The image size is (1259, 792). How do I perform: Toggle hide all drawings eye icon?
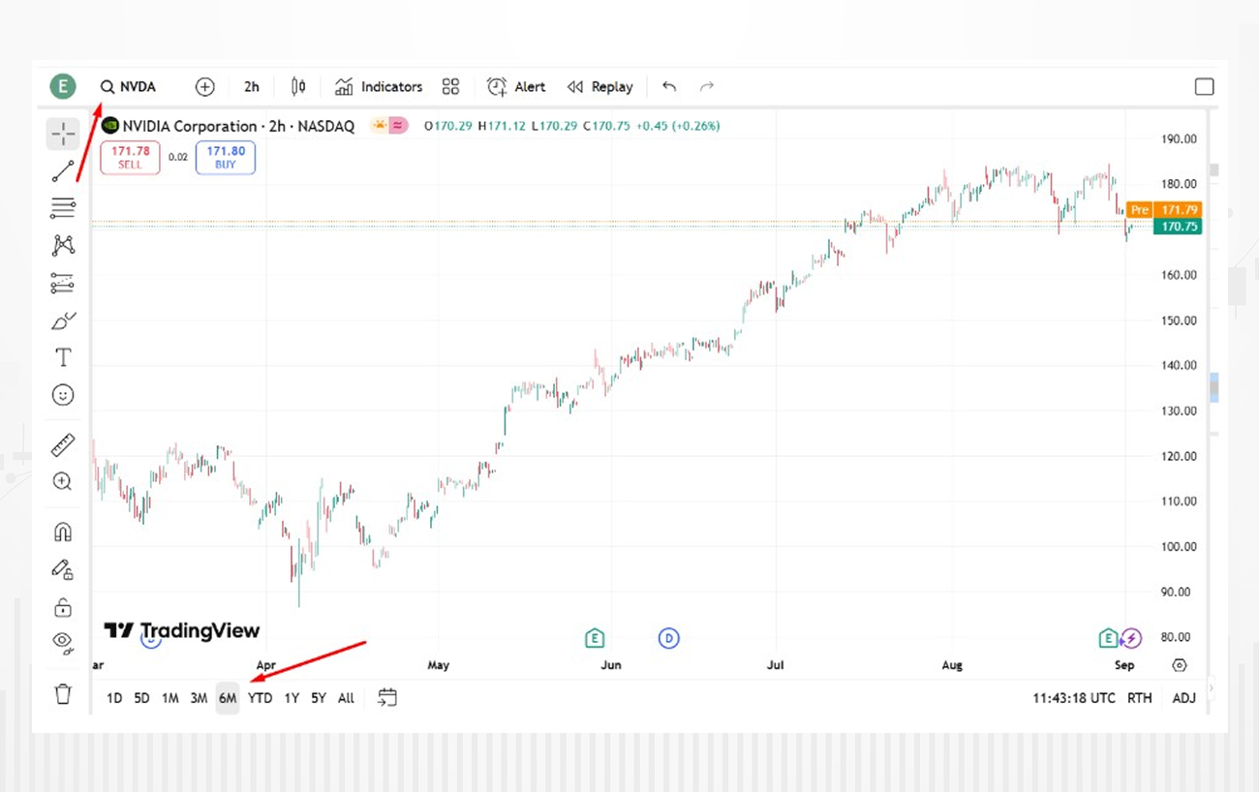(63, 641)
